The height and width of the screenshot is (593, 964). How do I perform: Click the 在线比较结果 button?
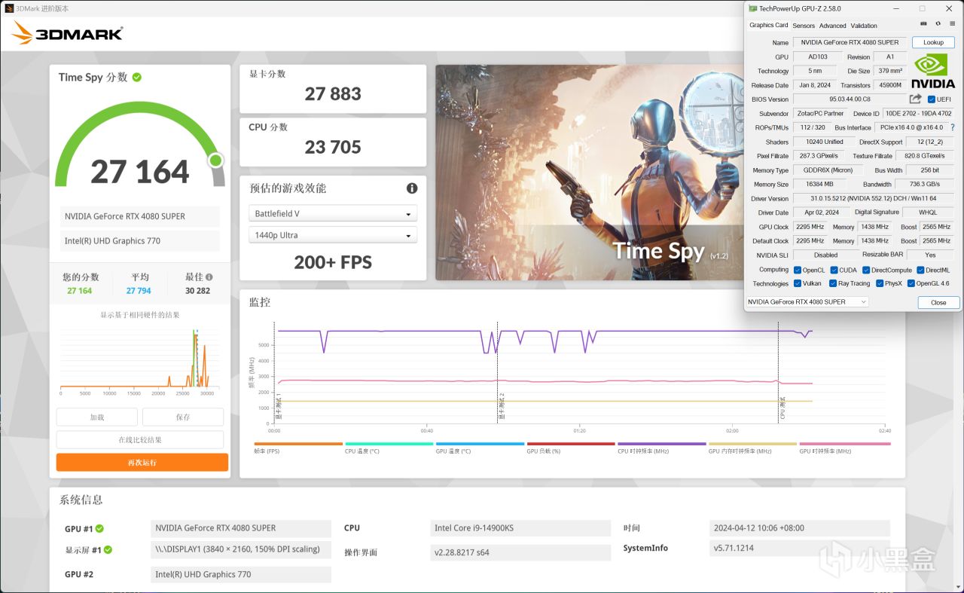pos(140,440)
